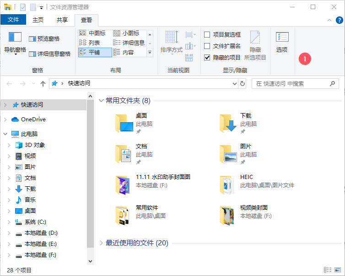Select the 桌面 folder tile
Viewport: 345px width, 276px height.
pos(134,123)
